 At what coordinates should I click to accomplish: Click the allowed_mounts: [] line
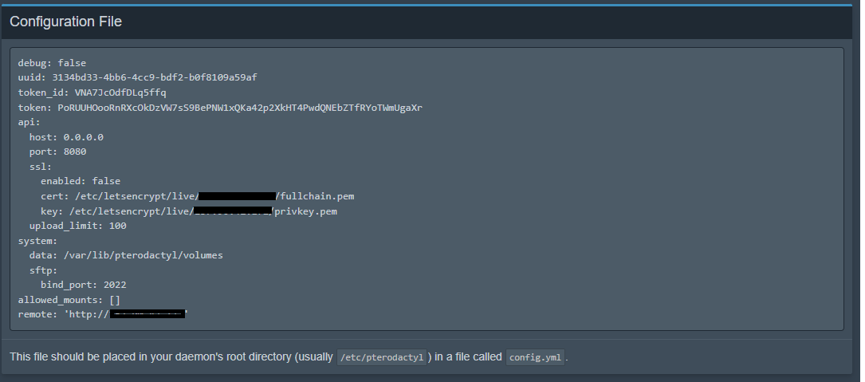click(69, 300)
